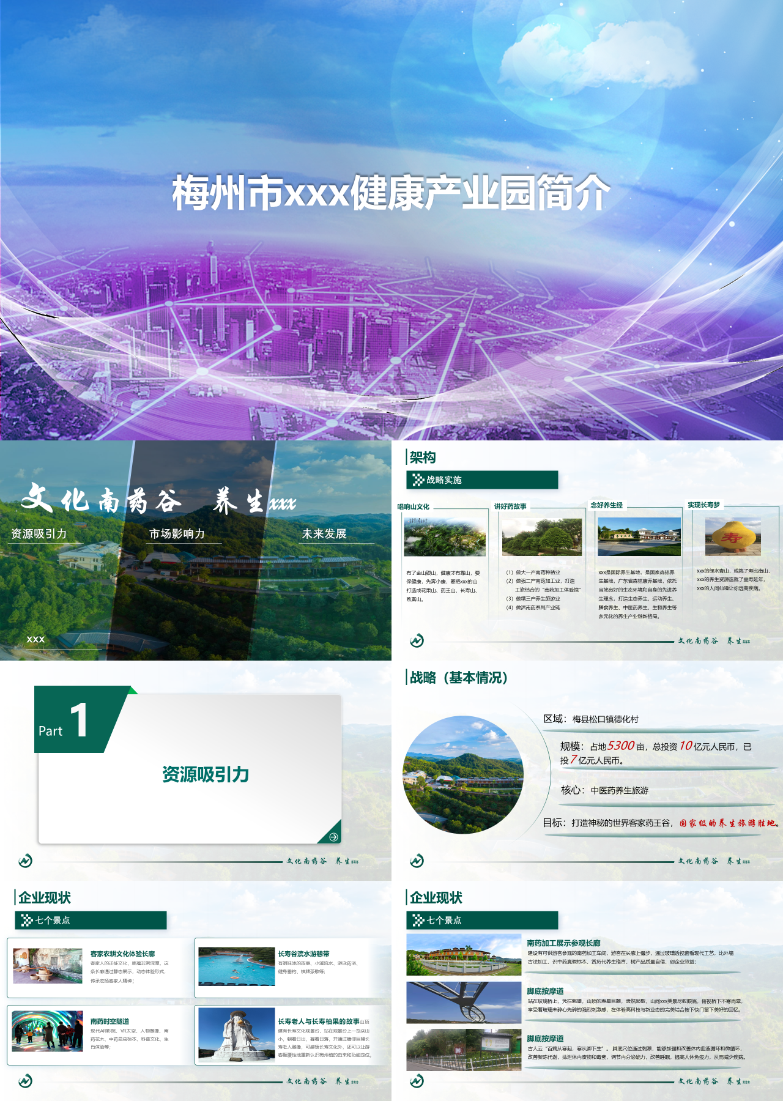This screenshot has height=1101, width=783.
Task: Click the checker icon beside 战略实施
Action: coord(418,480)
